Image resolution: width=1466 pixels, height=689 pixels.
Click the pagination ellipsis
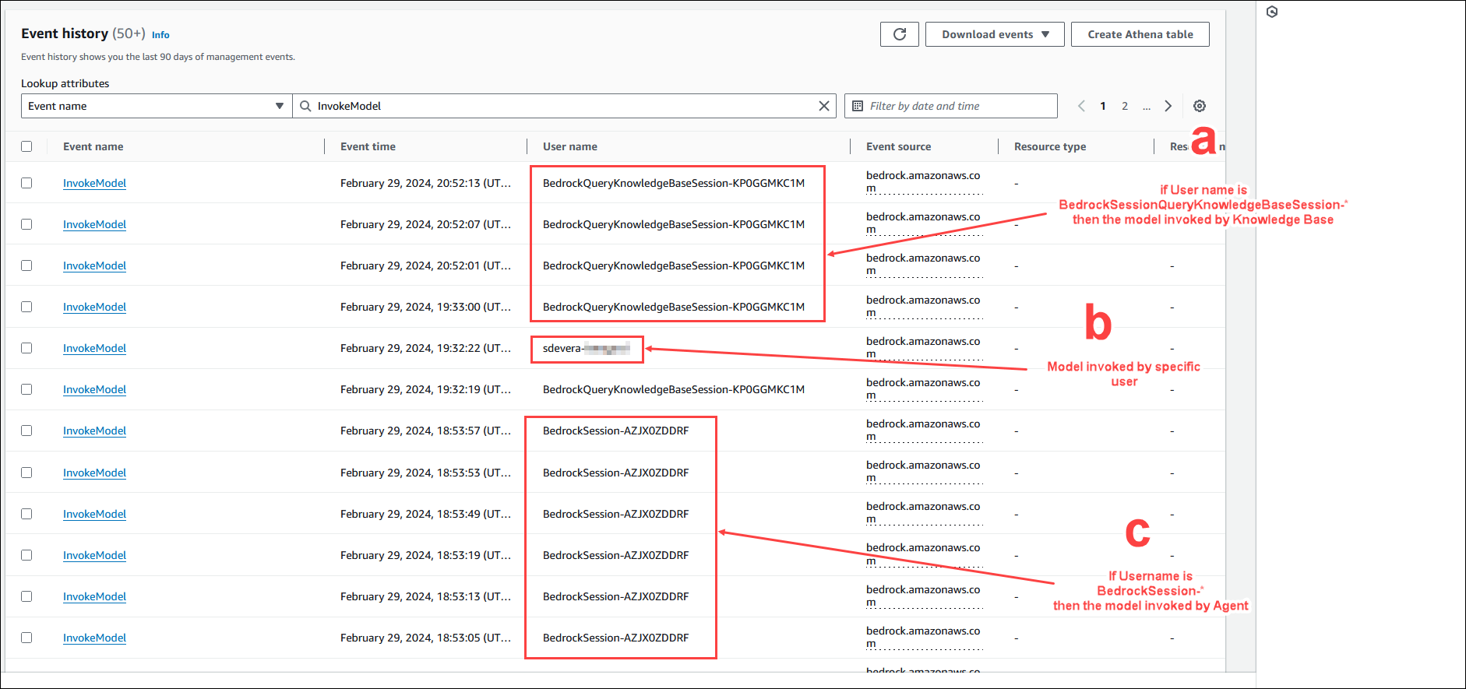tap(1147, 107)
